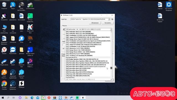Viewport: 177px width, 100px height.
Task: Open the PUBG Battlegrounds shortcut
Action: (x=22, y=7)
